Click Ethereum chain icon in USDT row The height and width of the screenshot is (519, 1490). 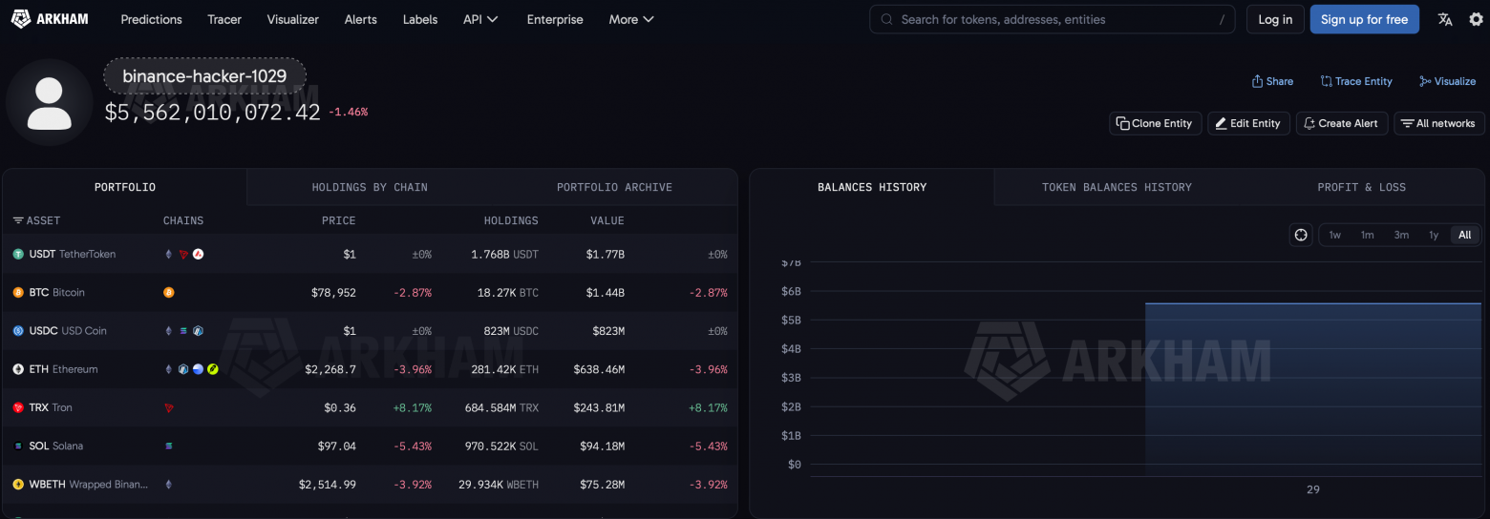point(169,255)
